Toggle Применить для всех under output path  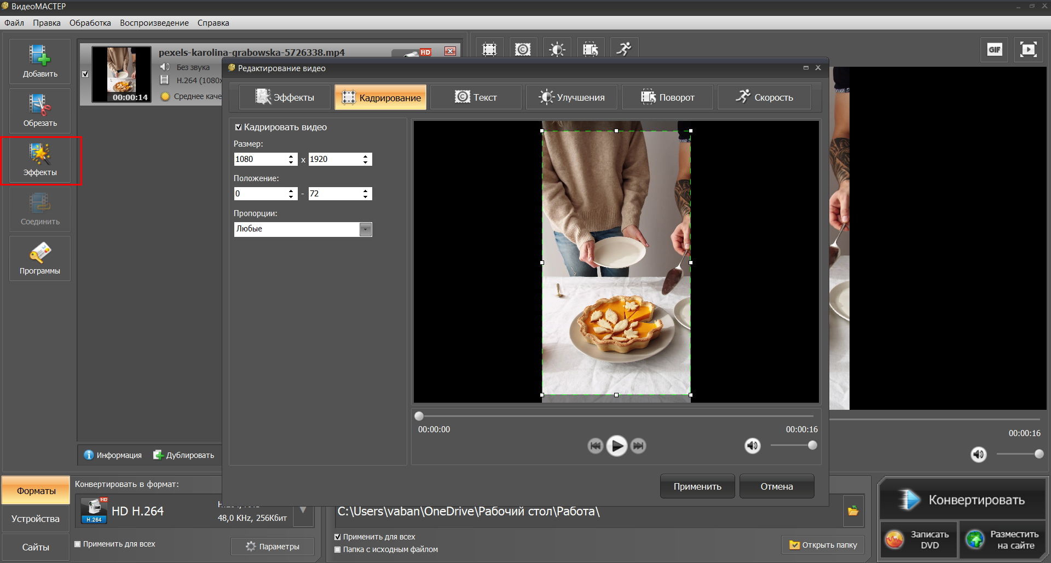(x=338, y=537)
